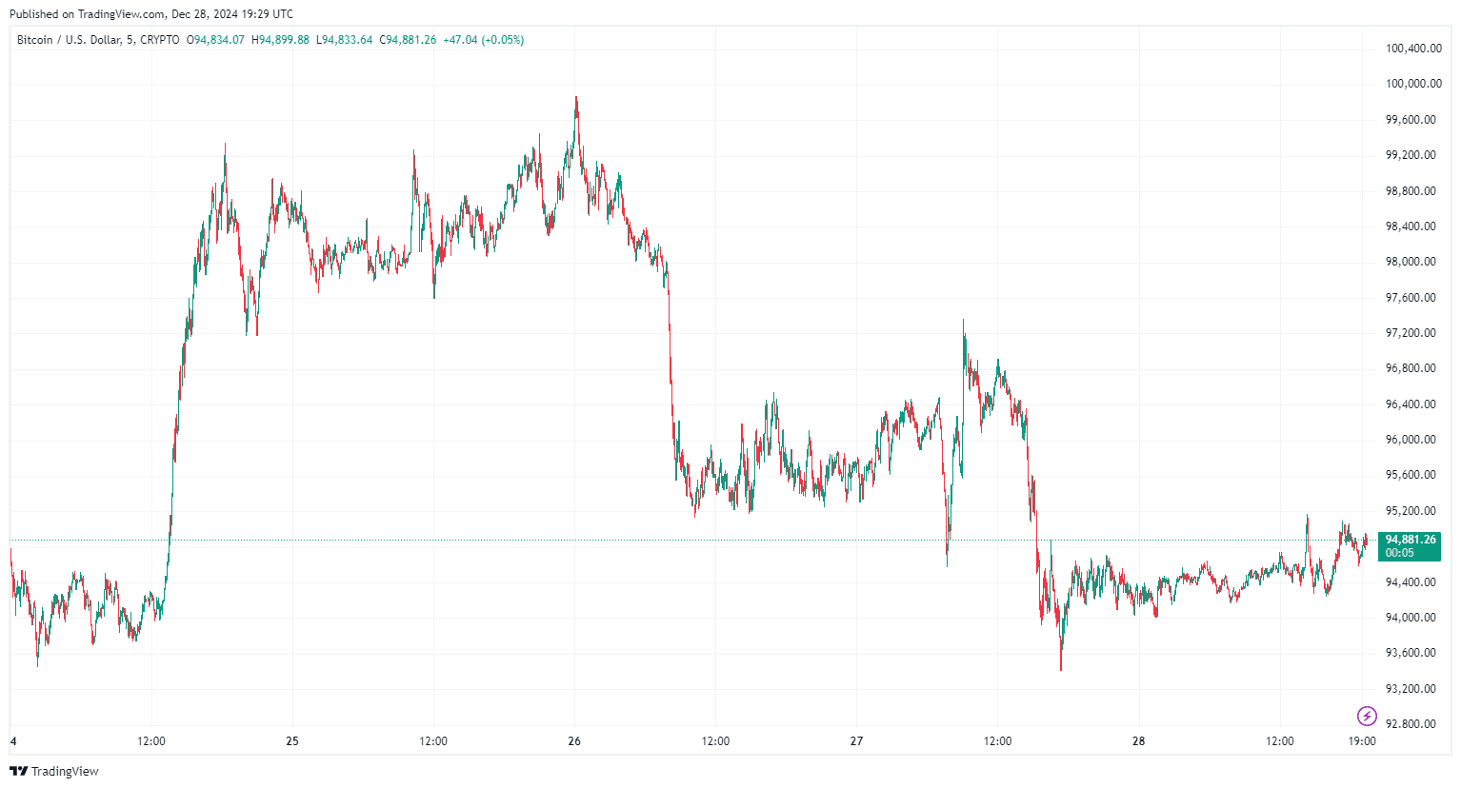Click the 100,400.00 price axis label
1461x788 pixels.
click(x=1413, y=49)
